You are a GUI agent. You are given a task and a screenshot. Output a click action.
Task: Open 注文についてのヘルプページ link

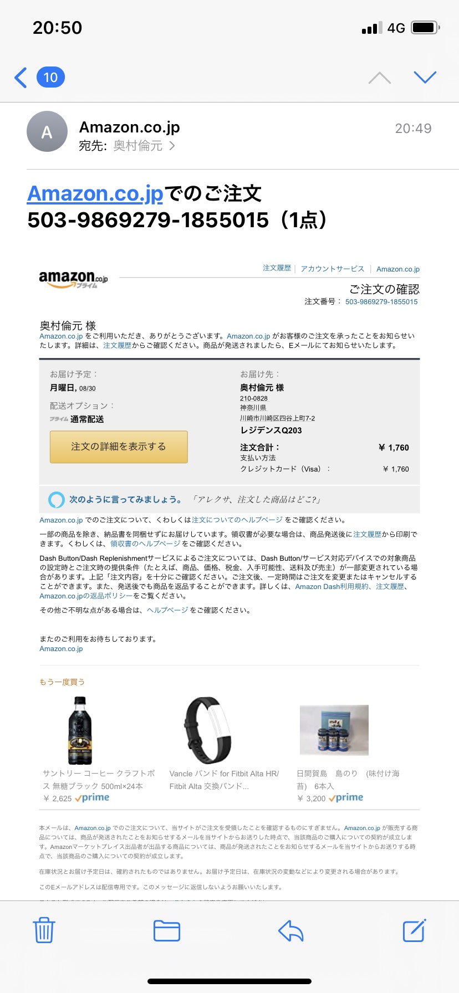(237, 520)
